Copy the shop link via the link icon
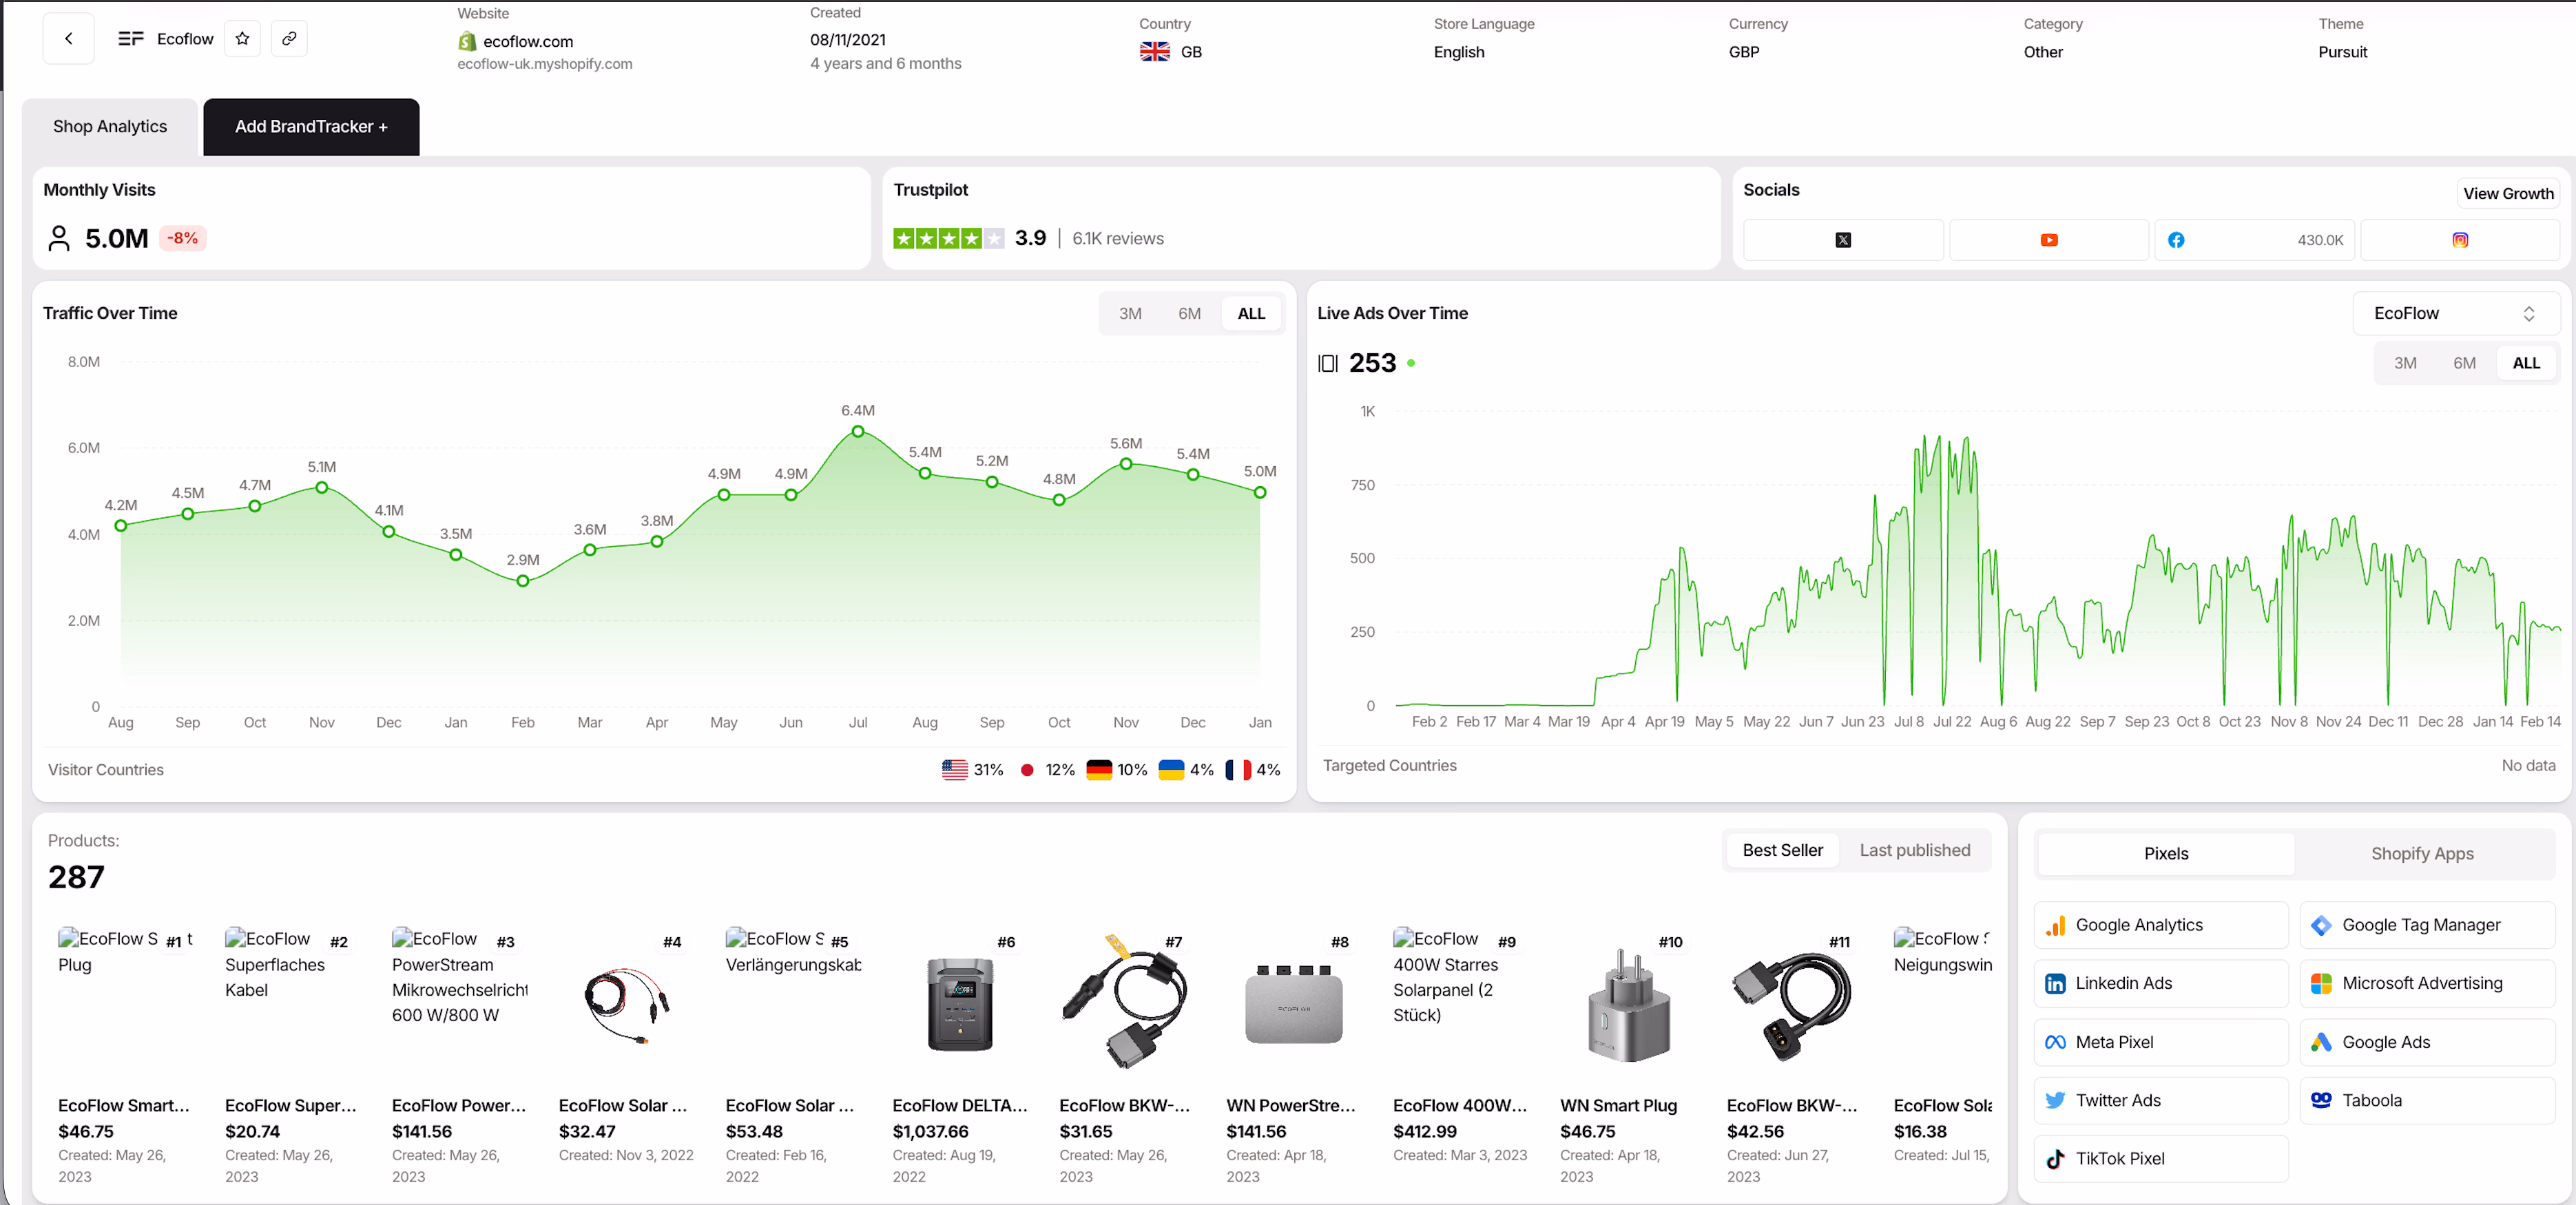 point(289,38)
